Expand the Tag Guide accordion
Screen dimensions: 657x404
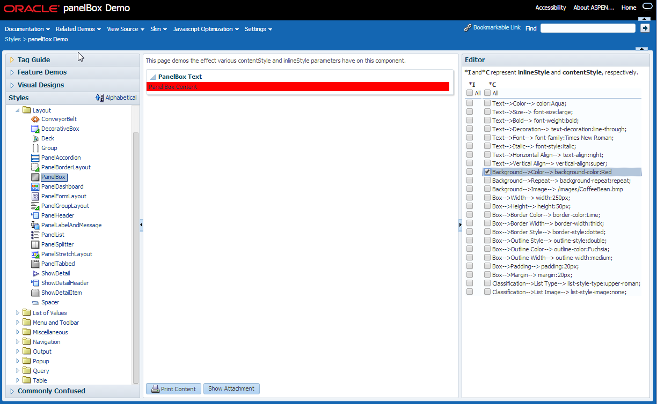(12, 59)
